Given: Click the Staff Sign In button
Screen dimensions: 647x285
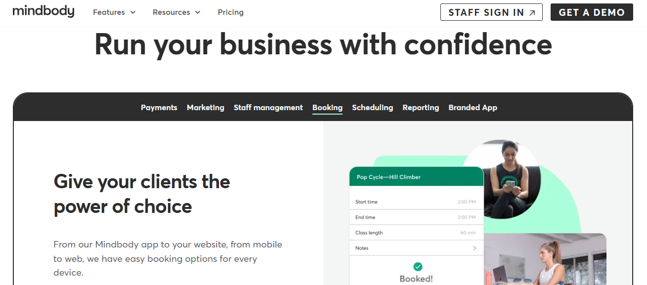Looking at the screenshot, I should pyautogui.click(x=491, y=12).
